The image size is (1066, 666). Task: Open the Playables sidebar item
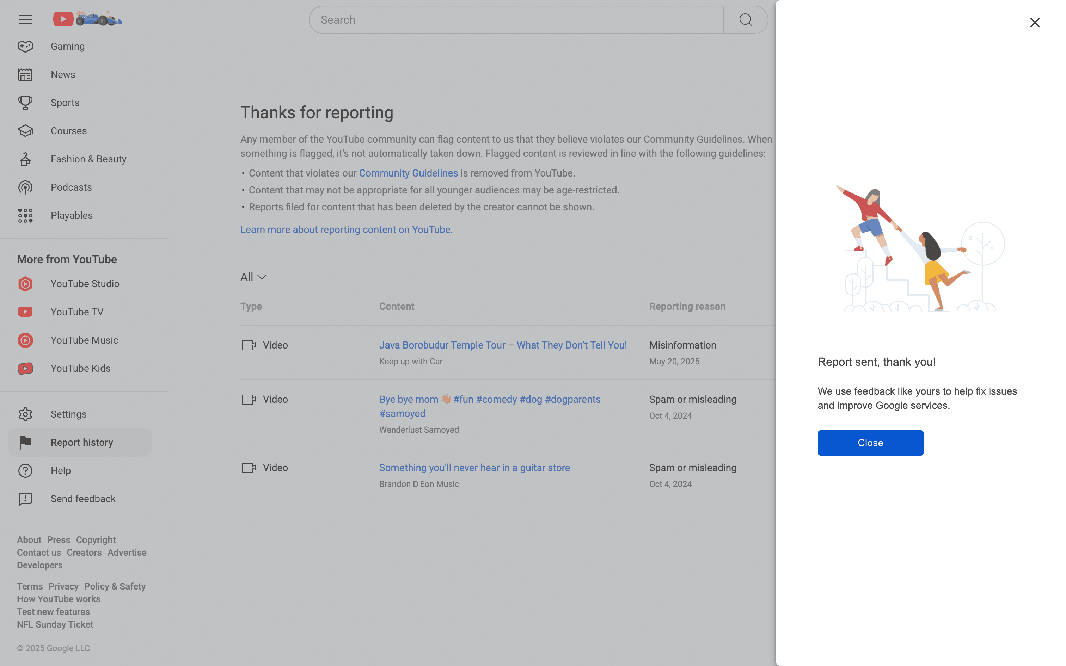coord(71,215)
